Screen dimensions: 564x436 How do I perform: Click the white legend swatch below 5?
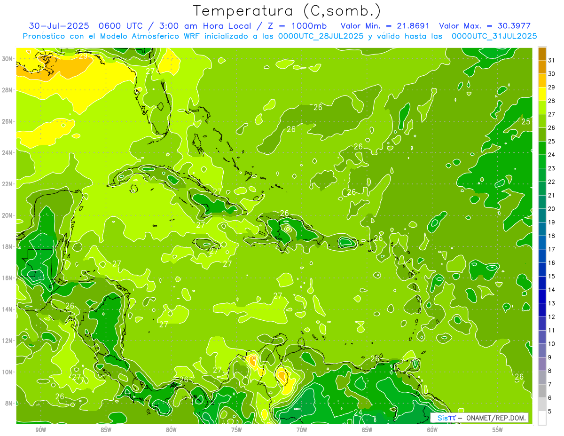click(542, 418)
